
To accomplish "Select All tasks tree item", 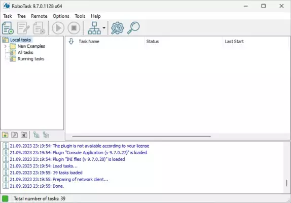I will (25, 53).
